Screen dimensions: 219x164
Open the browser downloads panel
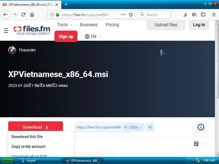[x=185, y=14]
